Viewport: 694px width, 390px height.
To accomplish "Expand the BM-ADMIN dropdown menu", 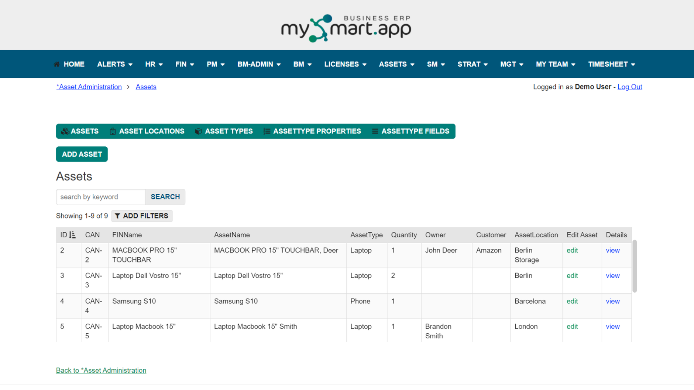I will [259, 64].
